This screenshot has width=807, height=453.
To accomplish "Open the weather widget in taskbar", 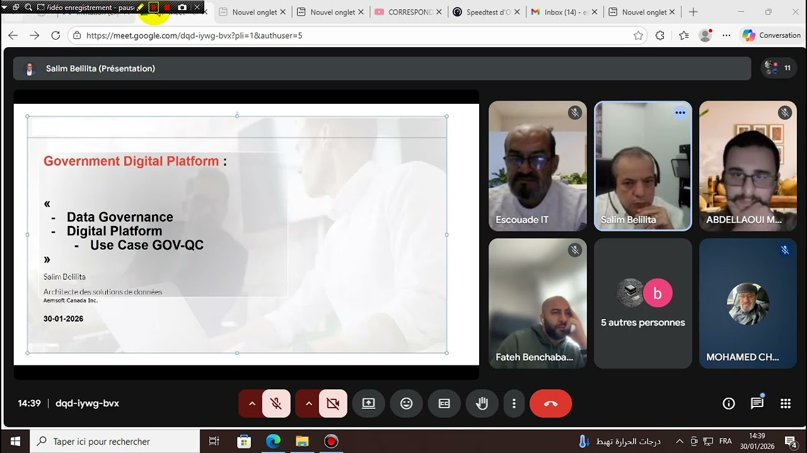I will tap(619, 442).
